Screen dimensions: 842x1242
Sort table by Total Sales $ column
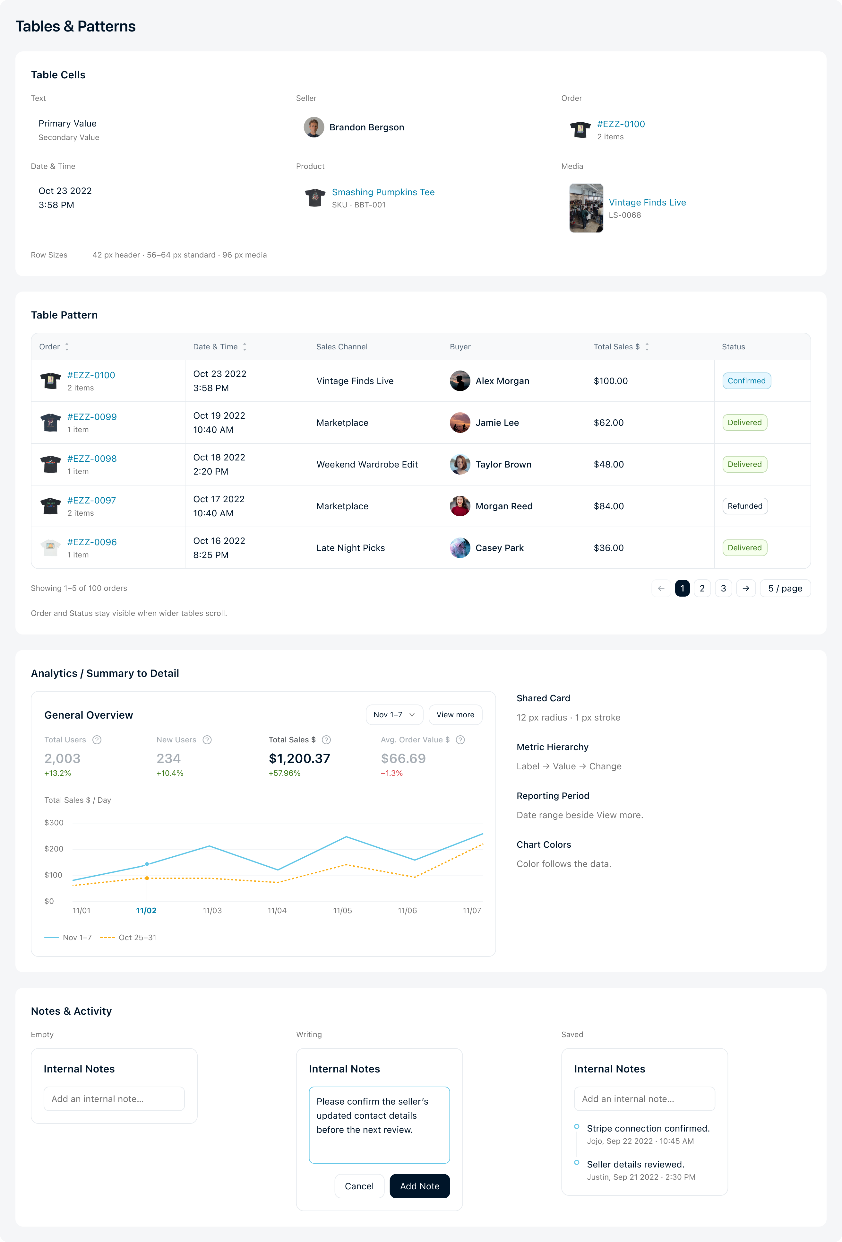click(647, 347)
